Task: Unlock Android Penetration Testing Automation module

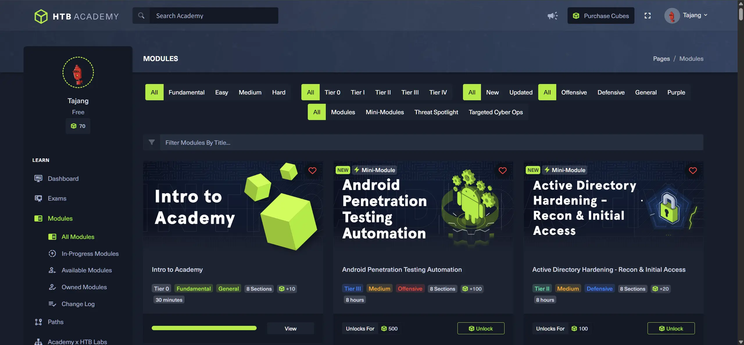Action: 481,328
